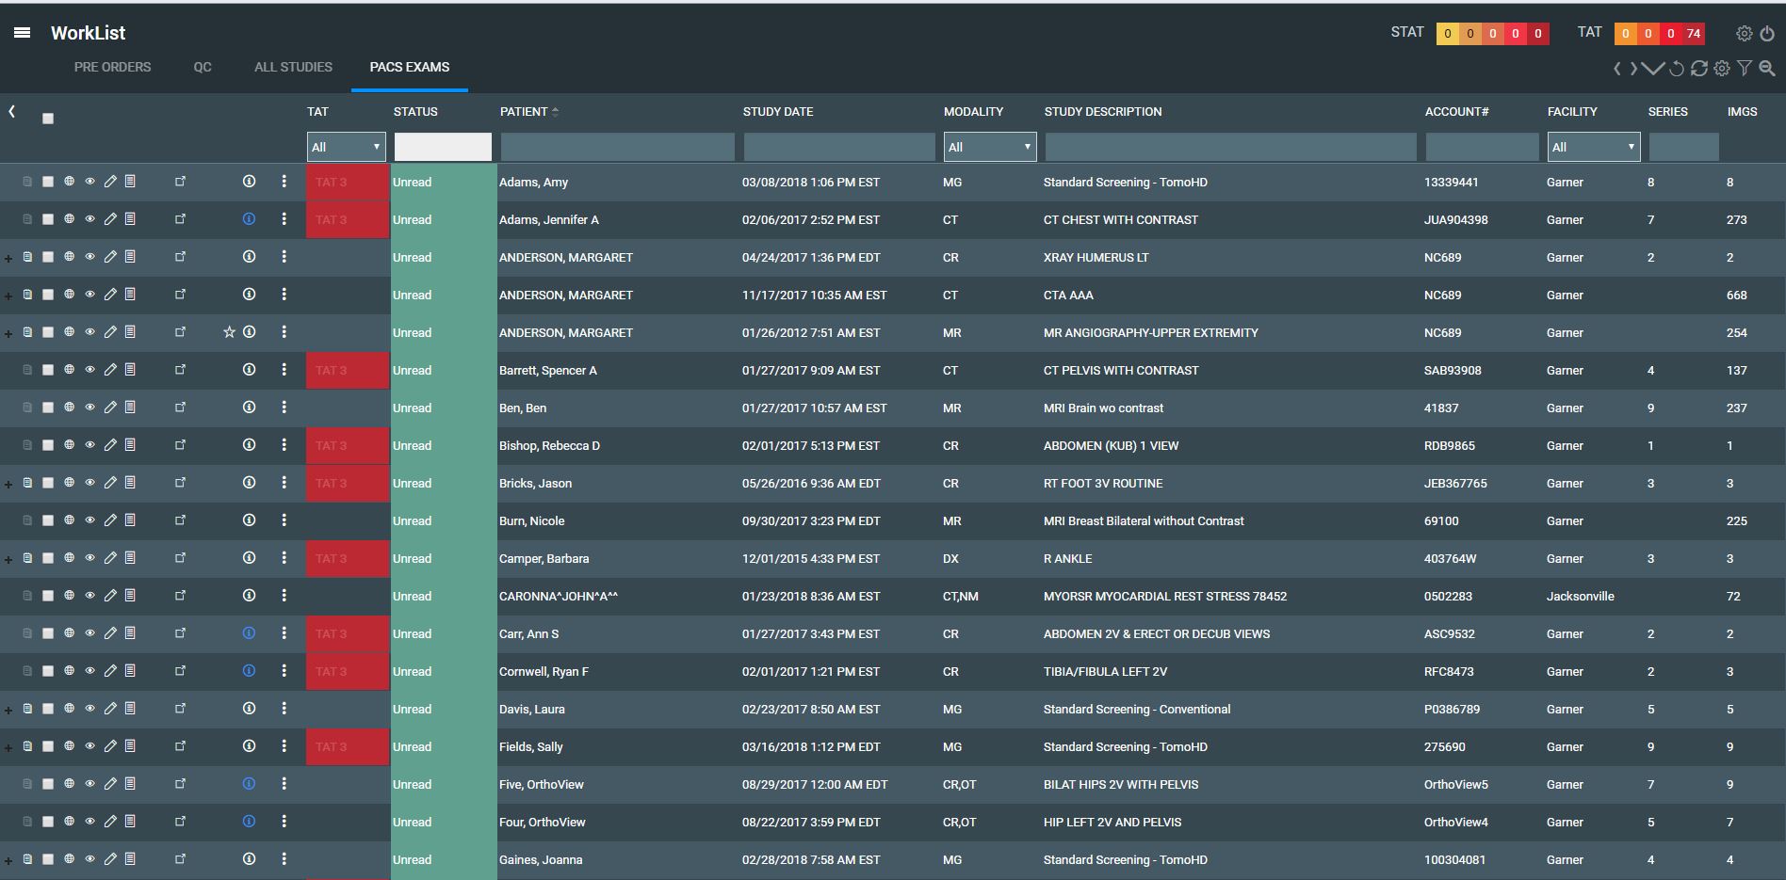Collapse the left panel with back chevron
Viewport: 1786px width, 880px height.
click(x=12, y=111)
